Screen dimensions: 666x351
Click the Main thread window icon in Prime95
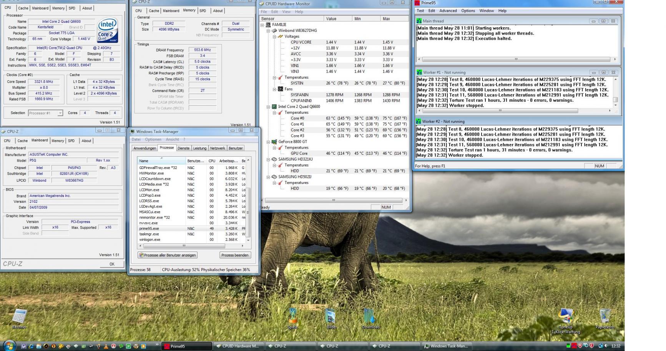(419, 21)
